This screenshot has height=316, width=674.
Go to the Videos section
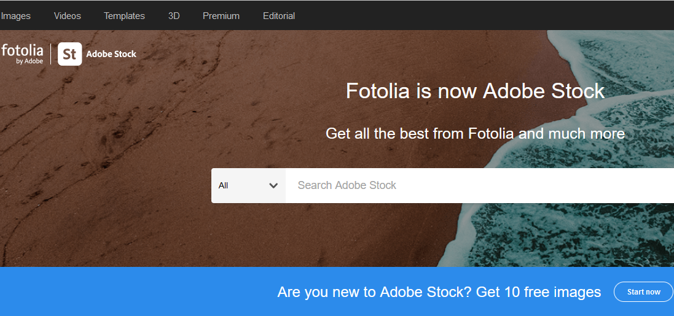(67, 16)
